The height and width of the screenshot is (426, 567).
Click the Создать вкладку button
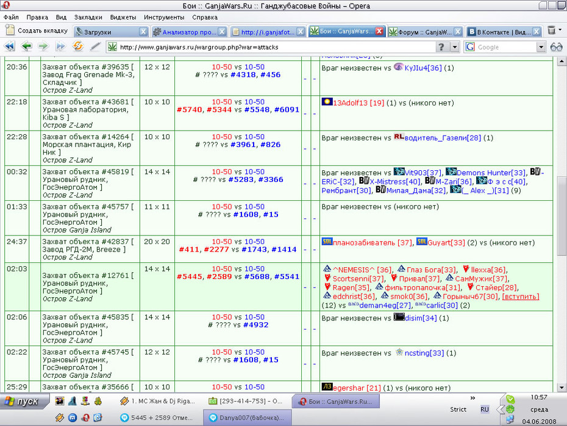click(37, 31)
